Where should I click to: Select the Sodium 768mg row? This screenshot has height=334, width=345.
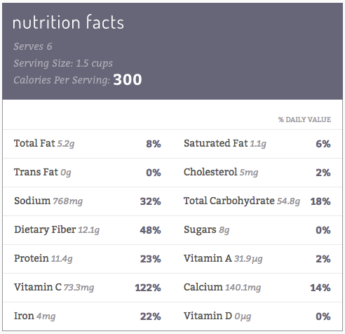click(88, 201)
